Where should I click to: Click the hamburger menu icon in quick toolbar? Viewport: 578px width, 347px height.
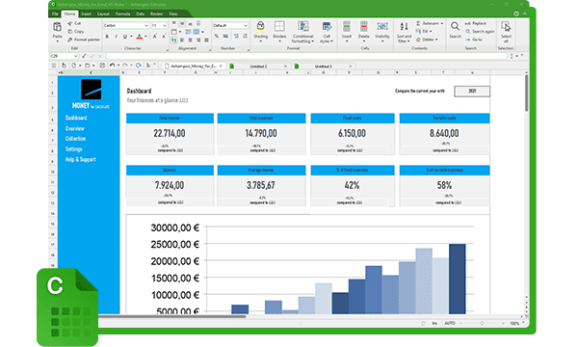(x=54, y=66)
